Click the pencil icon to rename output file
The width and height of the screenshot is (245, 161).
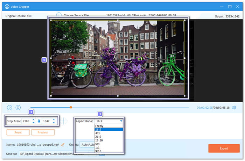coord(63,144)
